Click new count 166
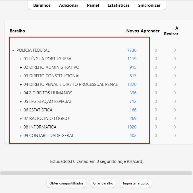This screenshot has height=193, width=193. (x=133, y=110)
